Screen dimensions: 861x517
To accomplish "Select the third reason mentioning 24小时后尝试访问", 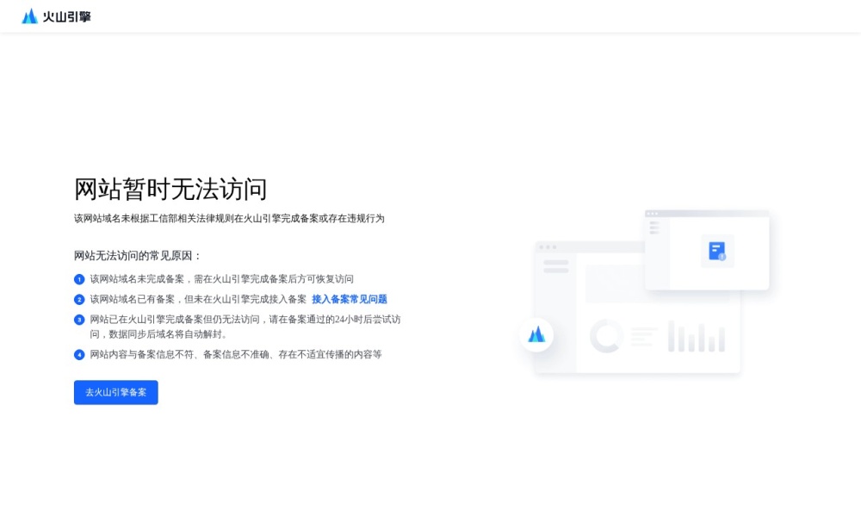I will coord(245,320).
